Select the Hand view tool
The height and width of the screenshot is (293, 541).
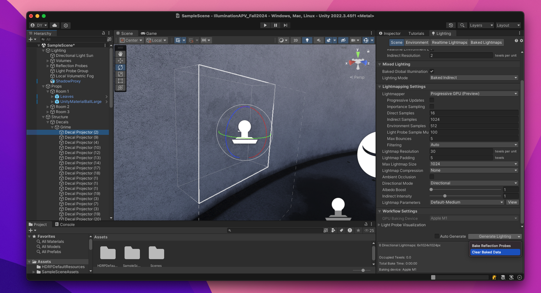[120, 54]
